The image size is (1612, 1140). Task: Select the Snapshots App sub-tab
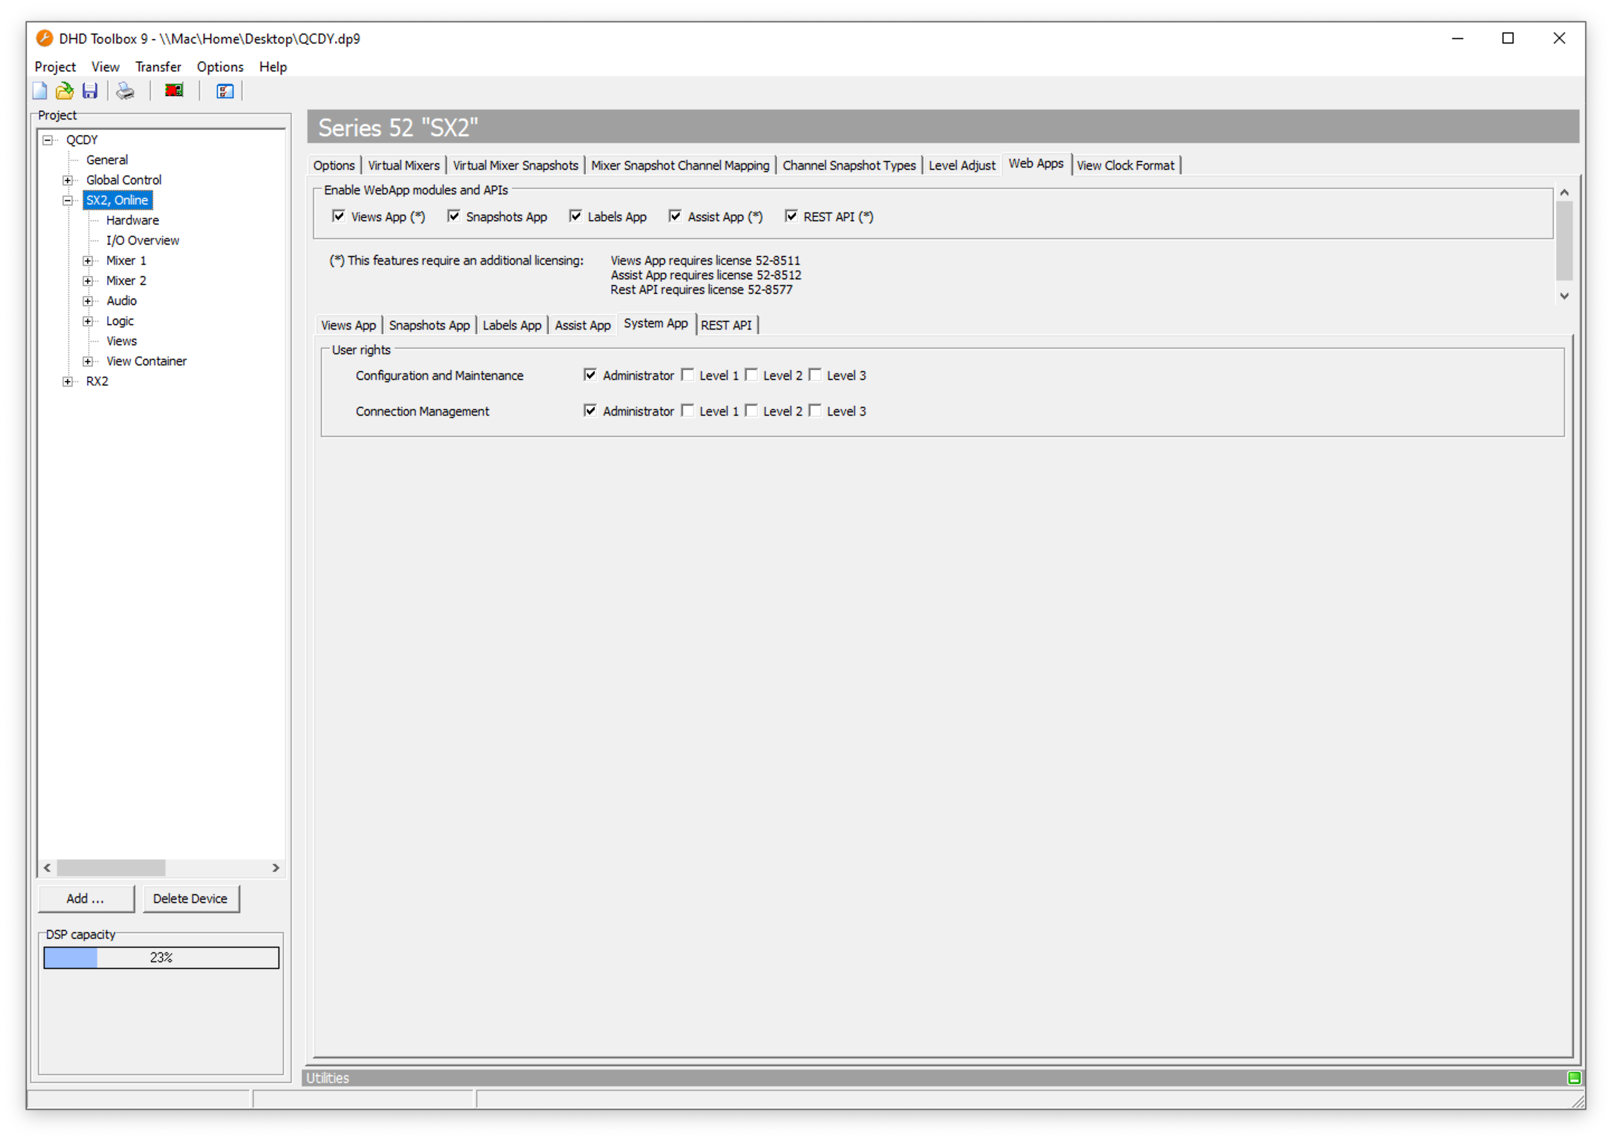(429, 325)
